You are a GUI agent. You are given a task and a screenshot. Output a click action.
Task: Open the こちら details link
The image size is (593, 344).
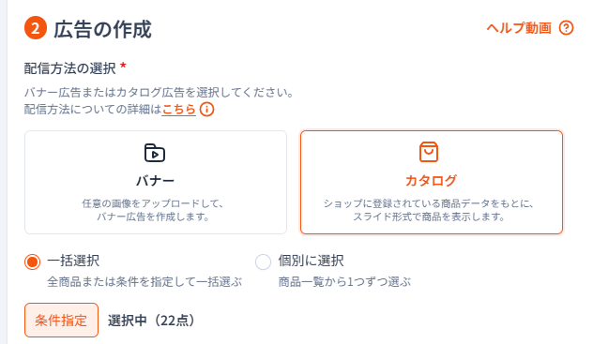(x=179, y=110)
